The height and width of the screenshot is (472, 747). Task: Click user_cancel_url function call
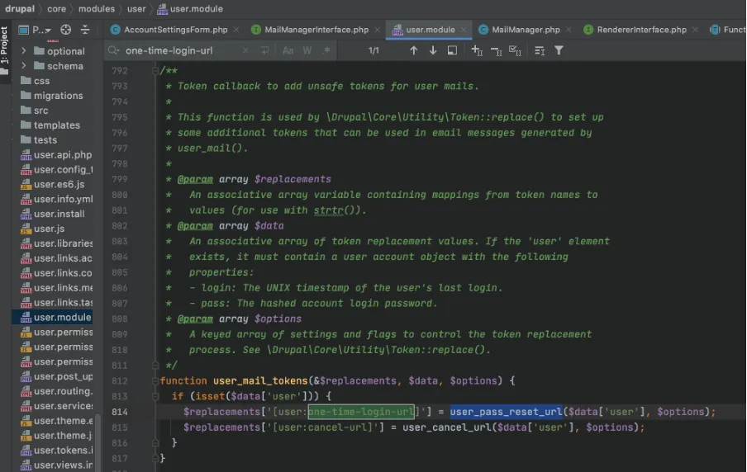(x=446, y=427)
